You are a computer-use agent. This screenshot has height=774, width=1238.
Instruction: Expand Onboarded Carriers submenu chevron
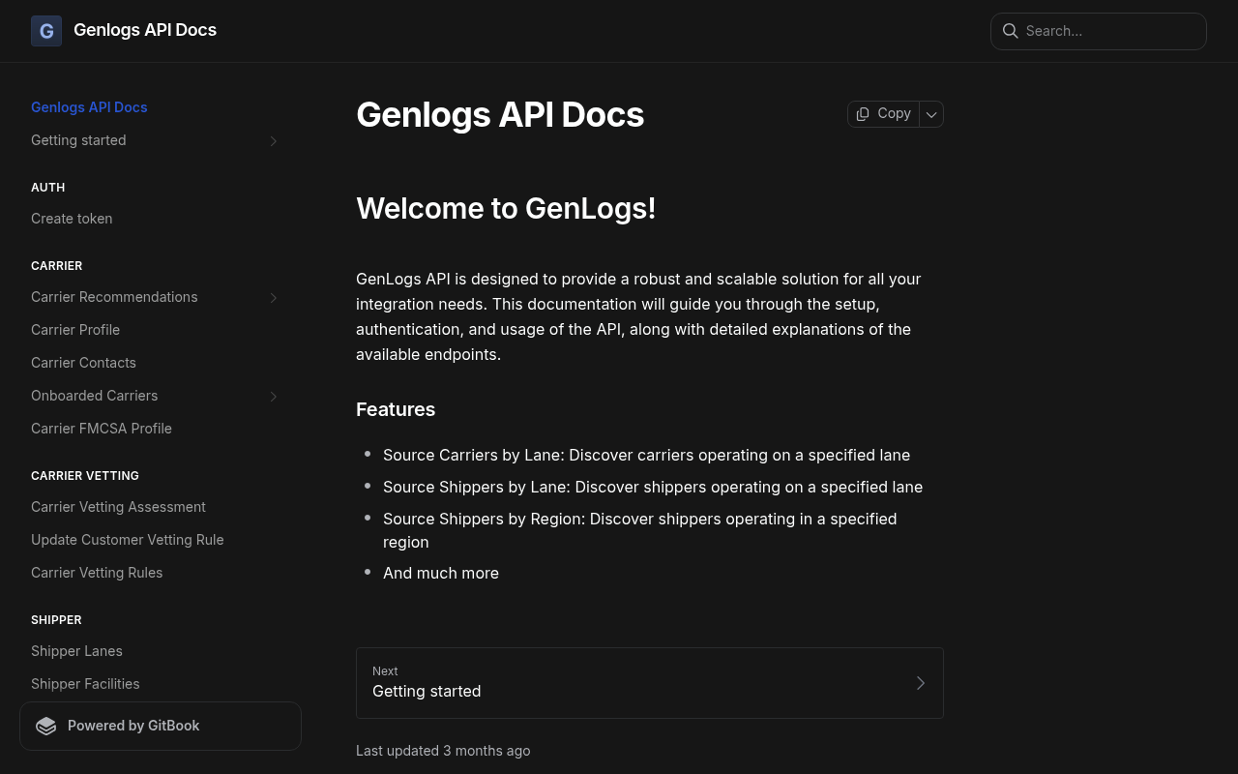point(274,397)
